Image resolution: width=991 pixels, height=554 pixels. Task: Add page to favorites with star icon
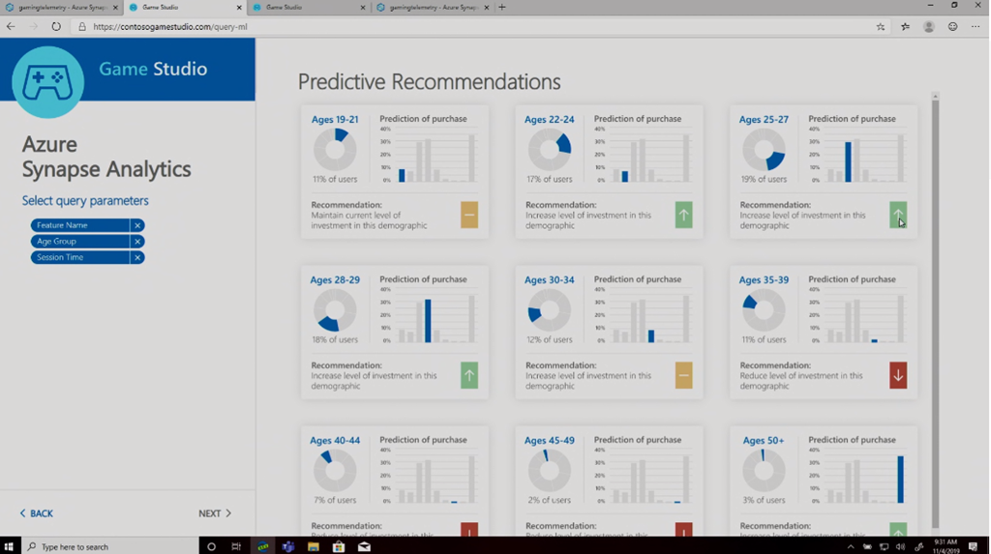[881, 26]
